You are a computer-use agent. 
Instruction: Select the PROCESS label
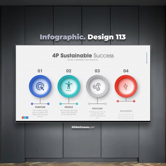tap(97, 109)
